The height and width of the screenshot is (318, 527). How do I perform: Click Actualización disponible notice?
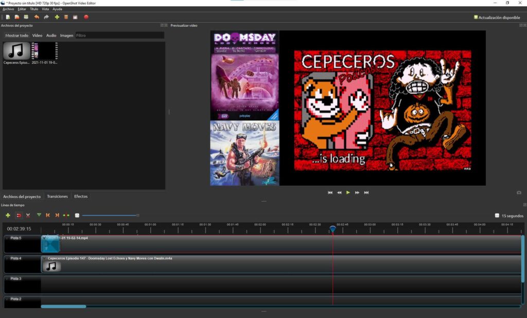(497, 17)
